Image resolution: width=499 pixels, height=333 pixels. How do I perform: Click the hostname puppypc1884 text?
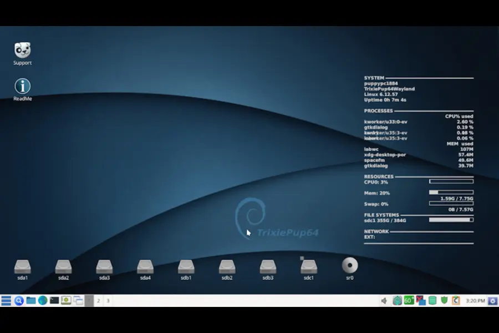click(381, 83)
